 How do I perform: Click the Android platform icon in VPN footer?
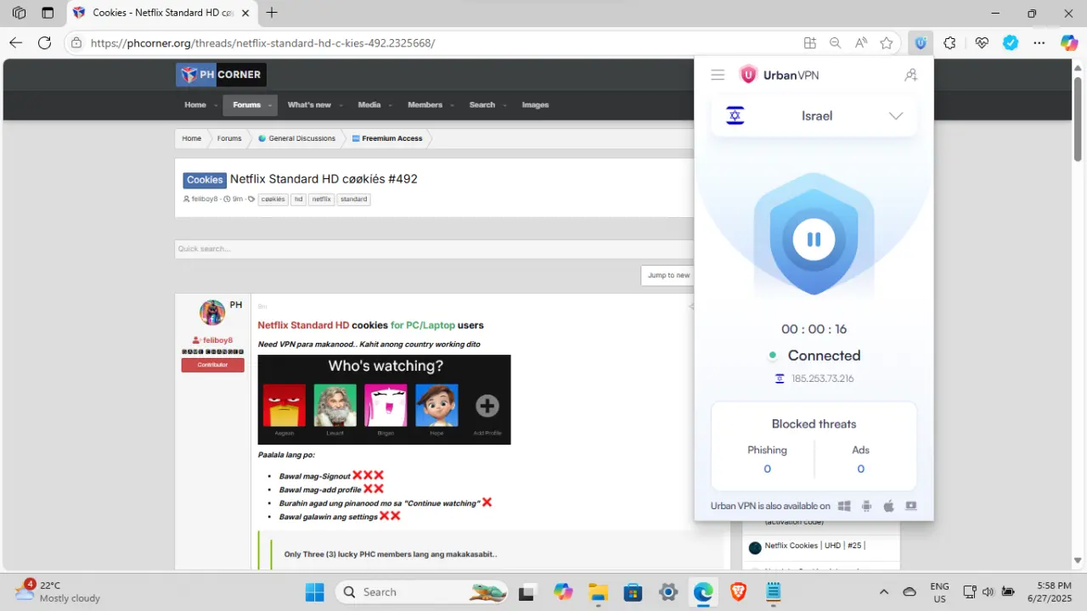click(x=866, y=506)
